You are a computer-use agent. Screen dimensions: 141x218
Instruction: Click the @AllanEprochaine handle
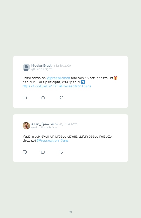44,128
